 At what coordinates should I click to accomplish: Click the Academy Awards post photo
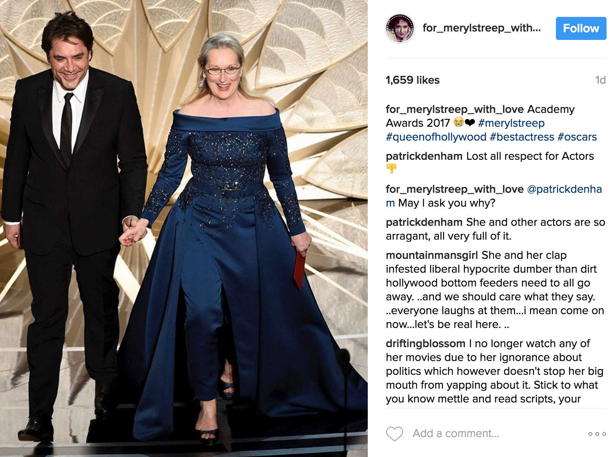click(x=184, y=228)
